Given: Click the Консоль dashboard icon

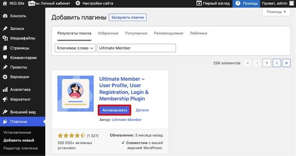Looking at the screenshot, I should pos(5,16).
